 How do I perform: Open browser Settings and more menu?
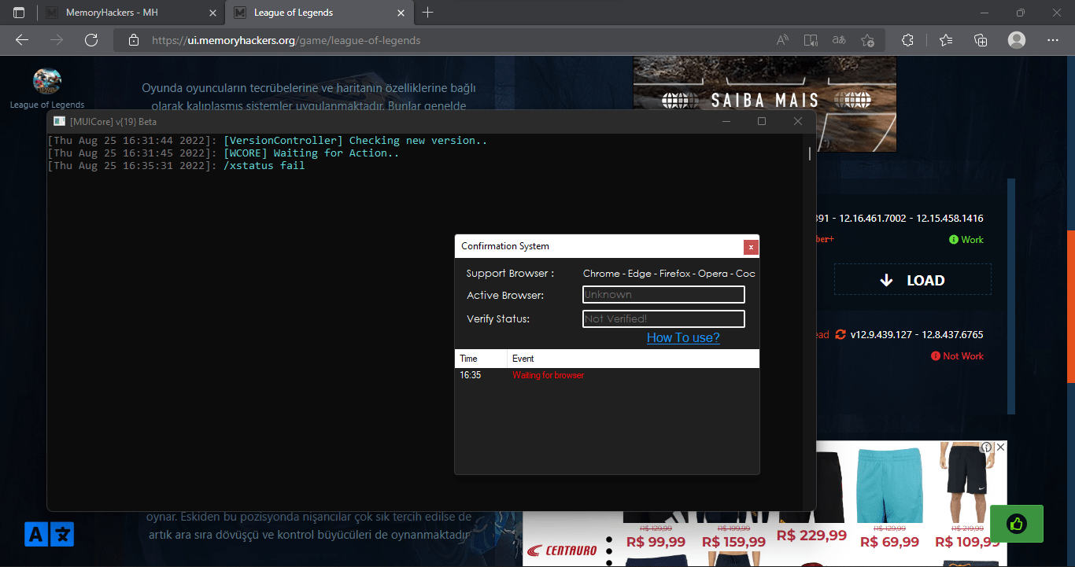1053,40
